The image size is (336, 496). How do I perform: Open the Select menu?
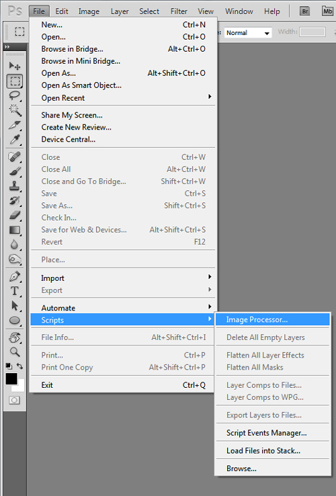pos(149,11)
